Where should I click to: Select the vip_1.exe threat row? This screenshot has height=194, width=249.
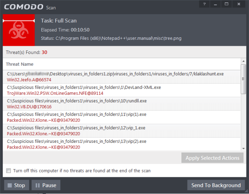122,131
